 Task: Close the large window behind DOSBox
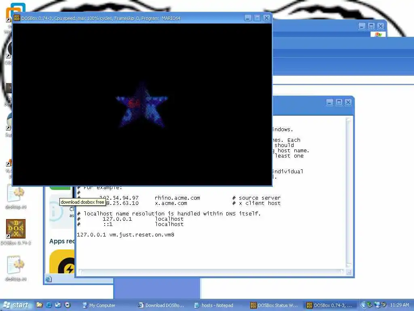pyautogui.click(x=380, y=26)
